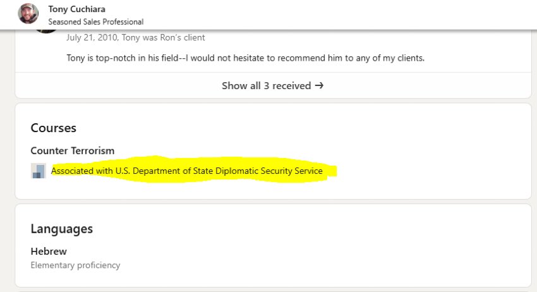This screenshot has height=292, width=537.
Task: Click the word received in Show all link
Action: tap(291, 85)
